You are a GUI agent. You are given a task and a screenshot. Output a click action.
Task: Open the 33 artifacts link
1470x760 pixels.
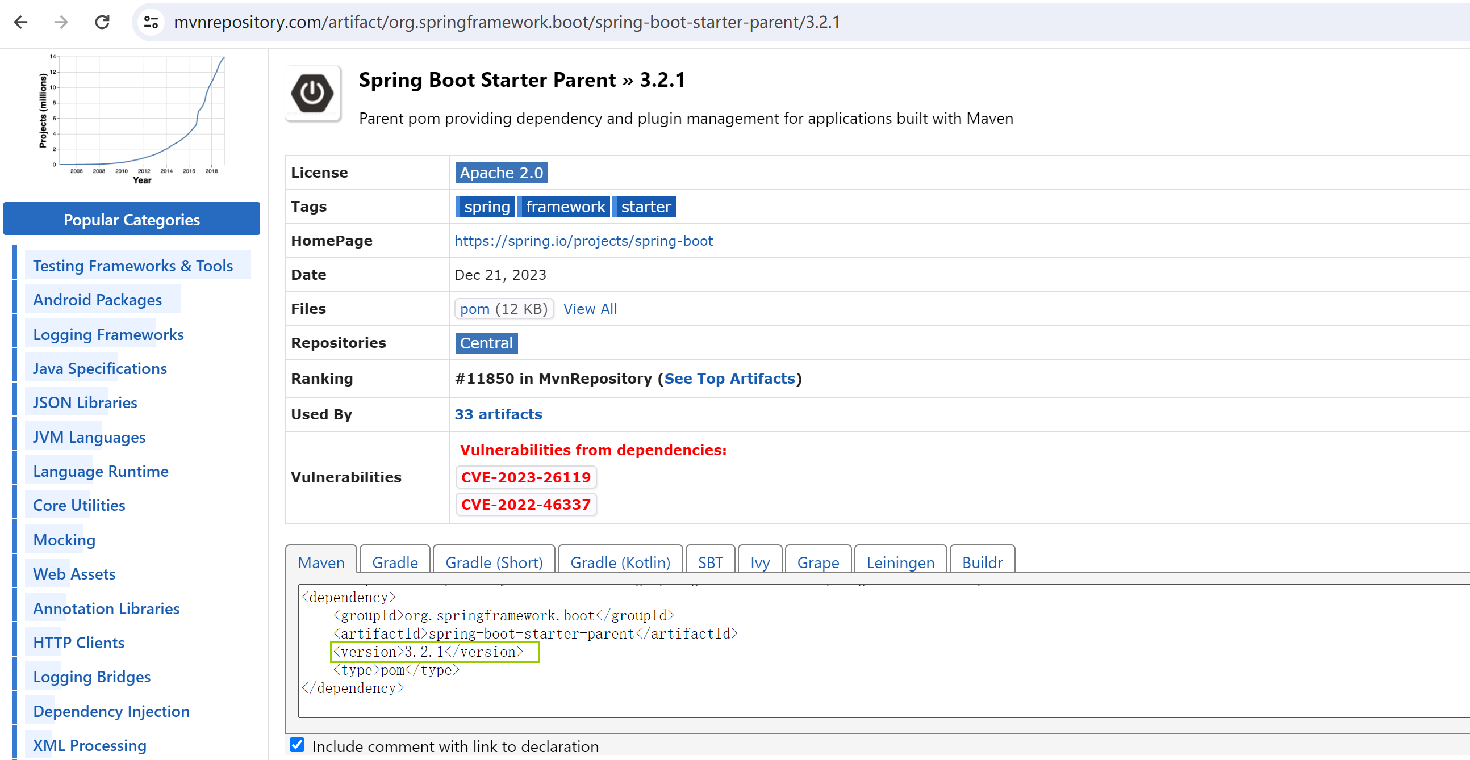[498, 414]
